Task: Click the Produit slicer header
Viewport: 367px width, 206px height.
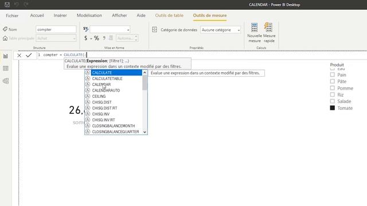Action: [337, 65]
